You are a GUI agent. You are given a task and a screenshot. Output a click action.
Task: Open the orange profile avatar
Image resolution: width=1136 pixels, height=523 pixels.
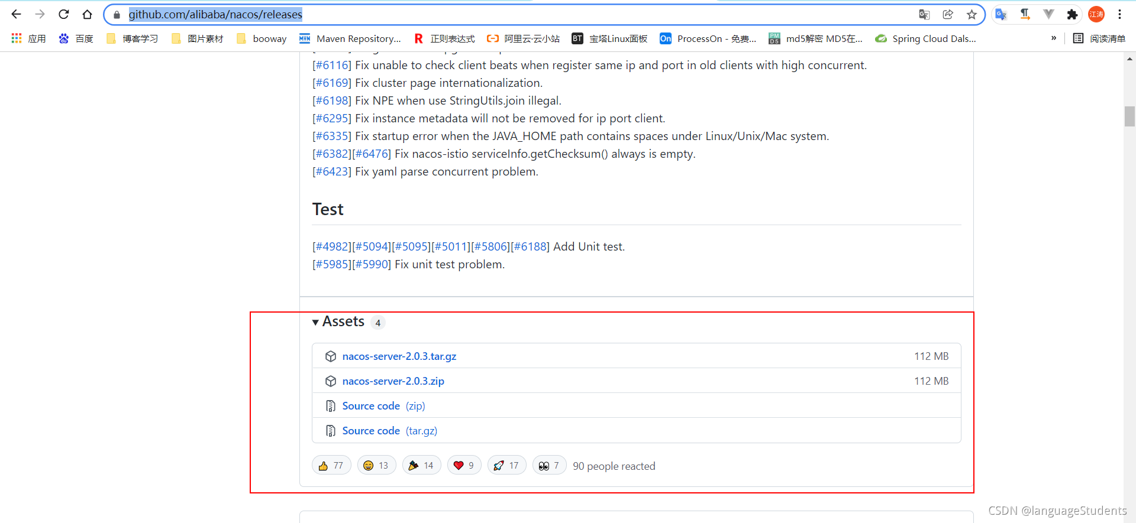coord(1096,14)
